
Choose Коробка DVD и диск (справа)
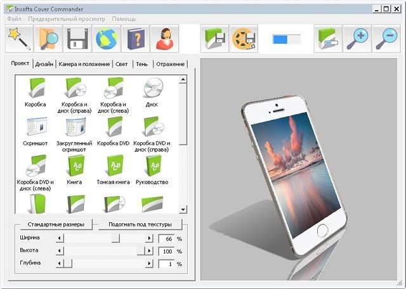click(x=152, y=134)
